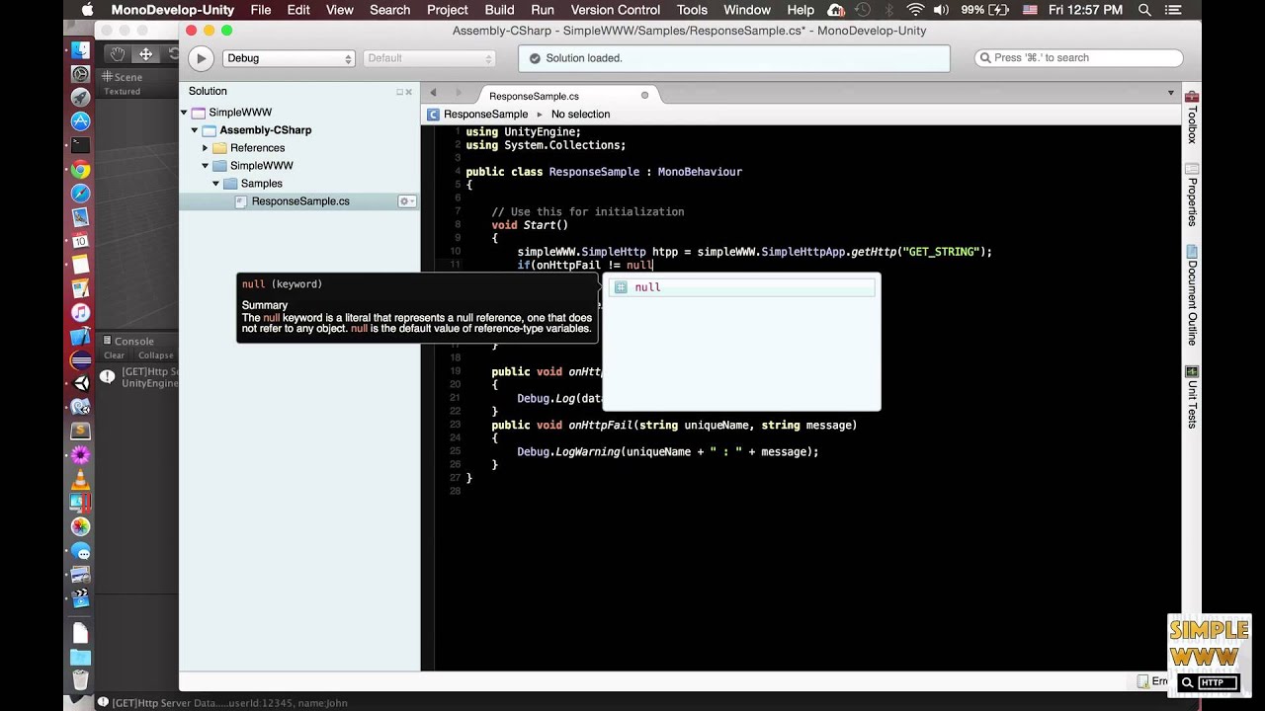1265x711 pixels.
Task: Collapse Assembly-CSharp project node
Action: pos(195,130)
